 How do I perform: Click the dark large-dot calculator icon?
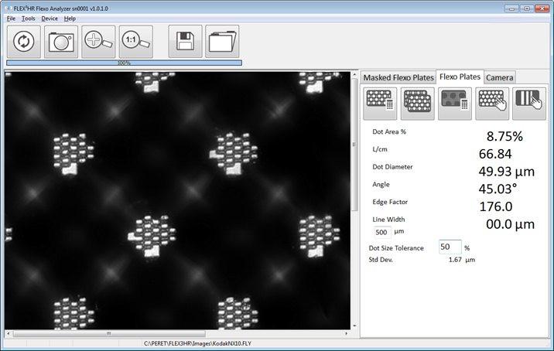(455, 104)
